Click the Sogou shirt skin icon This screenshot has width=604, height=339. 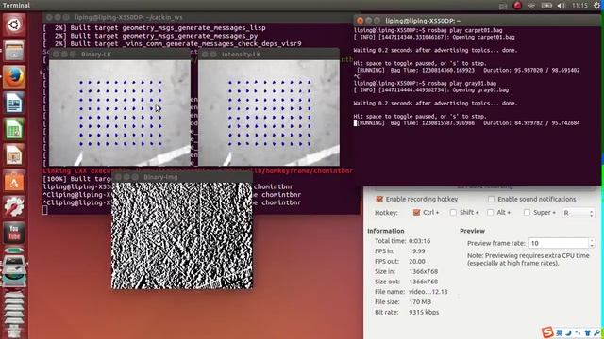click(x=588, y=332)
